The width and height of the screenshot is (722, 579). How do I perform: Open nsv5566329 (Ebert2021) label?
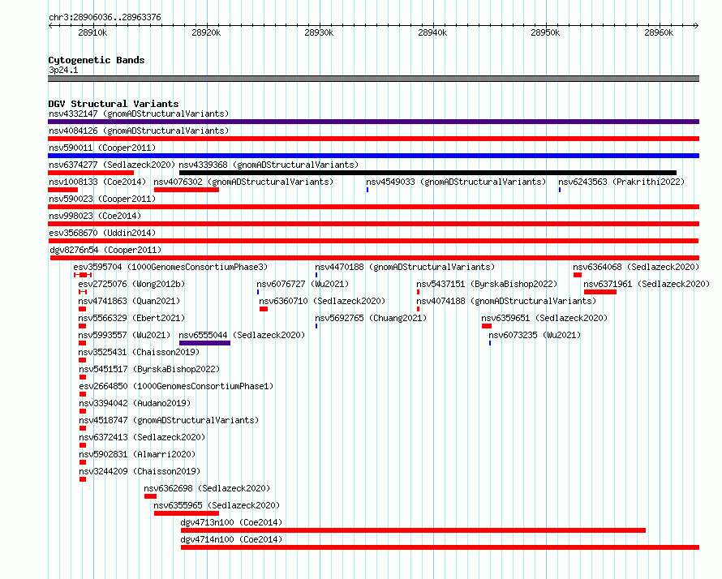tap(131, 318)
